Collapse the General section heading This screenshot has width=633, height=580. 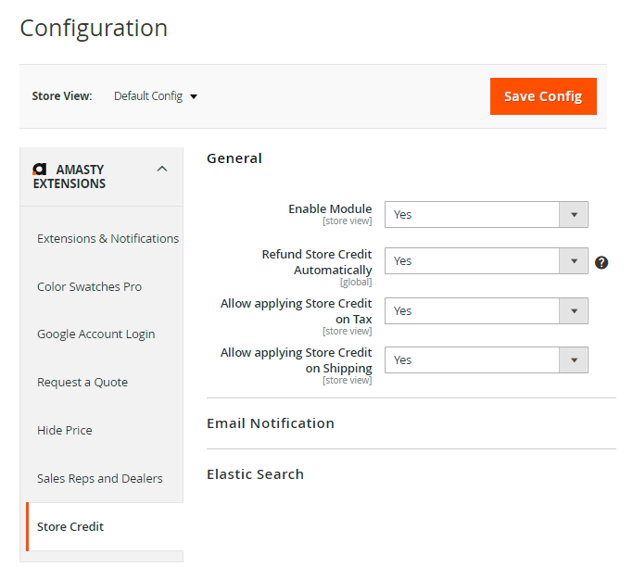pos(234,158)
